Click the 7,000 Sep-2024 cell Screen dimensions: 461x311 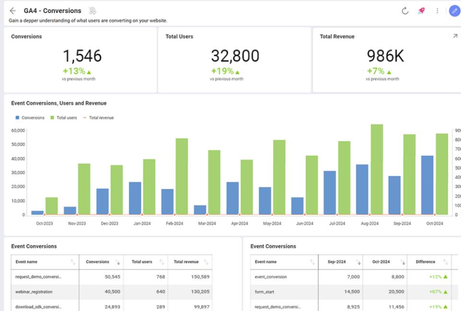pyautogui.click(x=353, y=277)
